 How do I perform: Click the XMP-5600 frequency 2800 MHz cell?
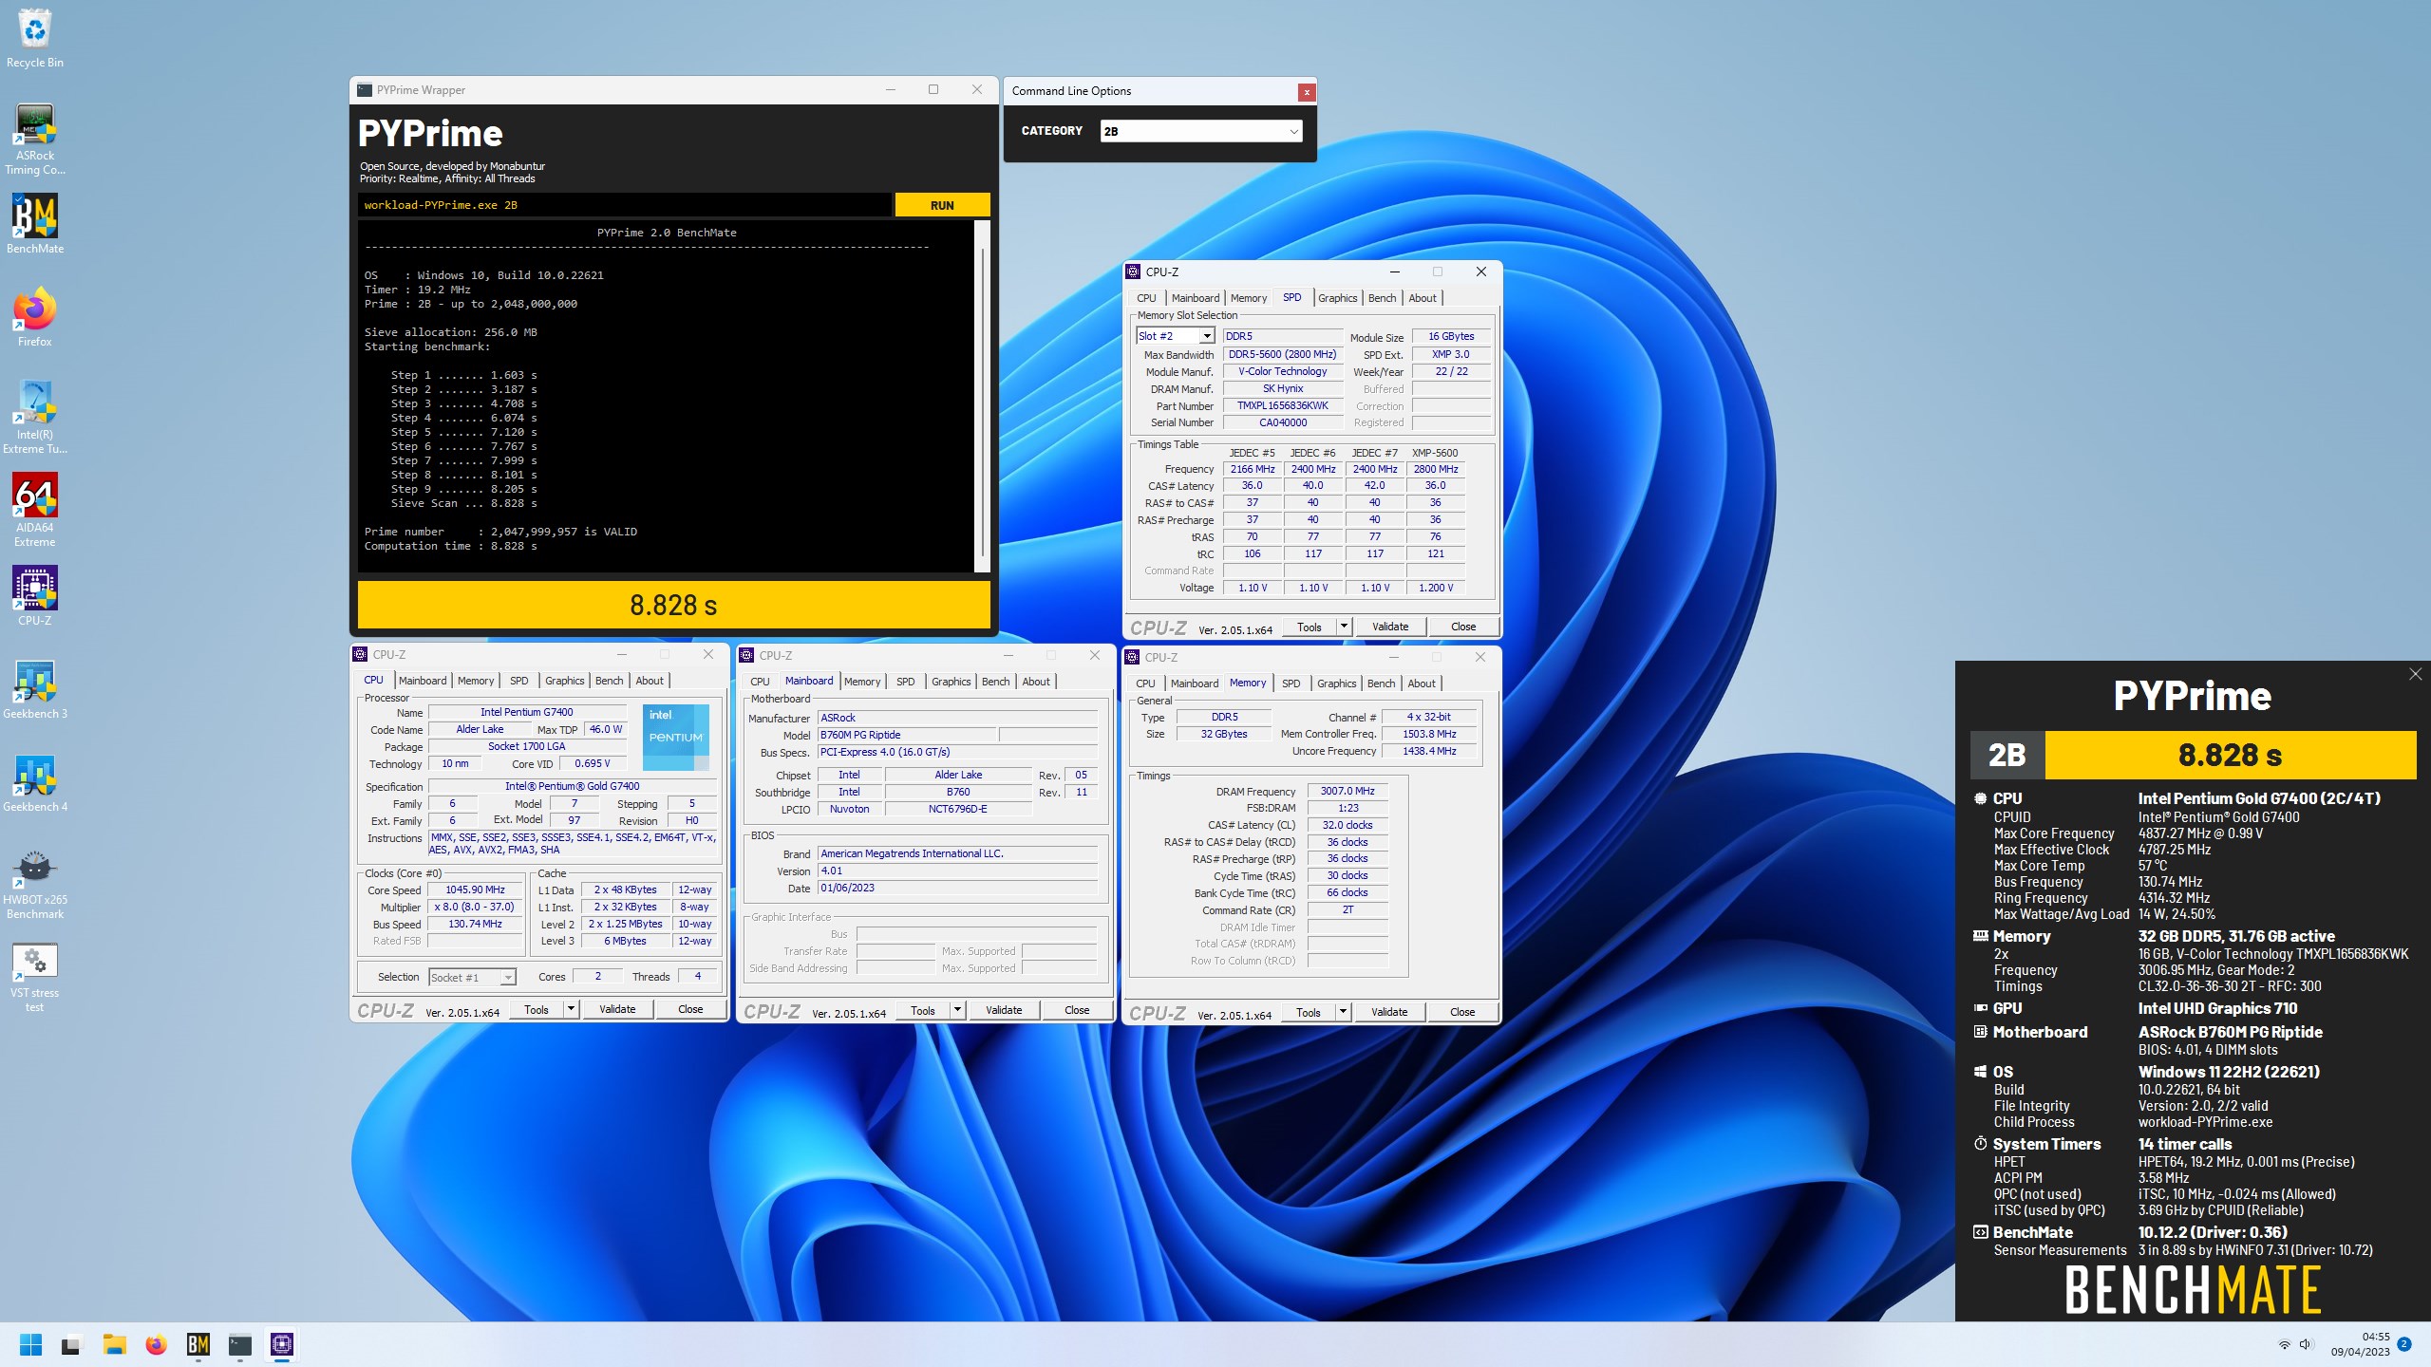(x=1436, y=469)
